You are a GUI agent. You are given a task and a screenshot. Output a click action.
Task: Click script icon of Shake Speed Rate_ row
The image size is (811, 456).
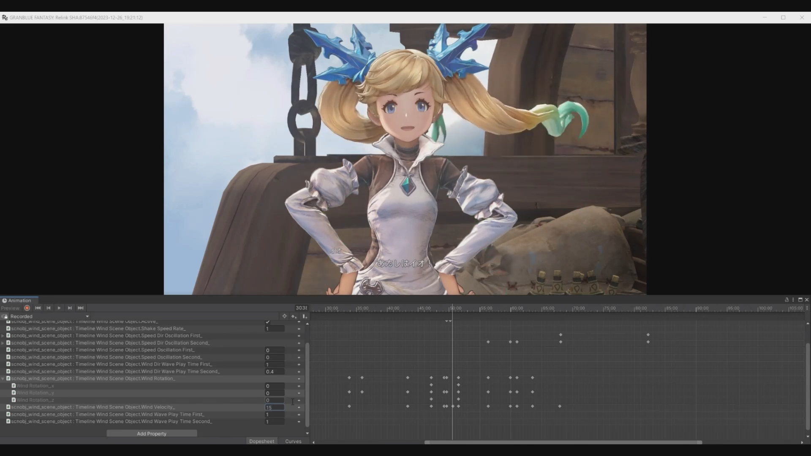(8, 328)
